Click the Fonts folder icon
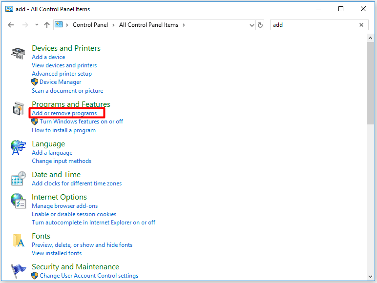This screenshot has width=377, height=283. click(x=19, y=241)
